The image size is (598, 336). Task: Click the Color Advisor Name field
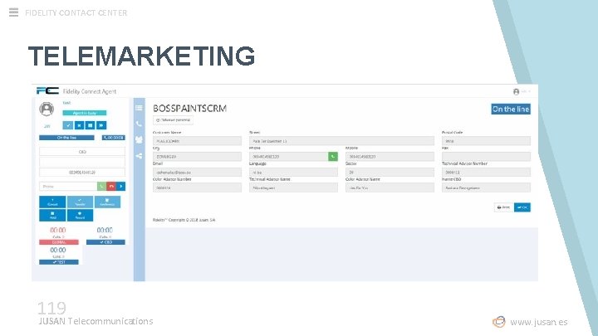[390, 187]
